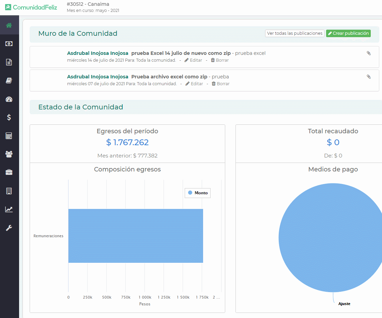Click the Composición egresos chart title
Viewport: 382px width, 318px height.
pyautogui.click(x=127, y=169)
